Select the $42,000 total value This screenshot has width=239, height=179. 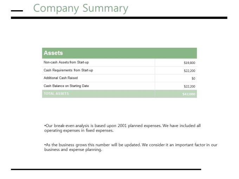click(x=189, y=94)
